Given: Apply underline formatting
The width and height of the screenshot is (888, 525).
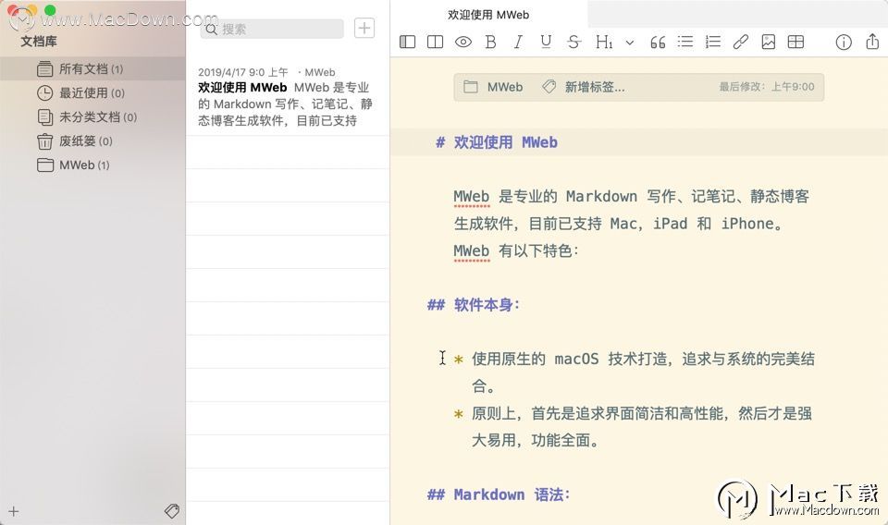Looking at the screenshot, I should coord(546,42).
